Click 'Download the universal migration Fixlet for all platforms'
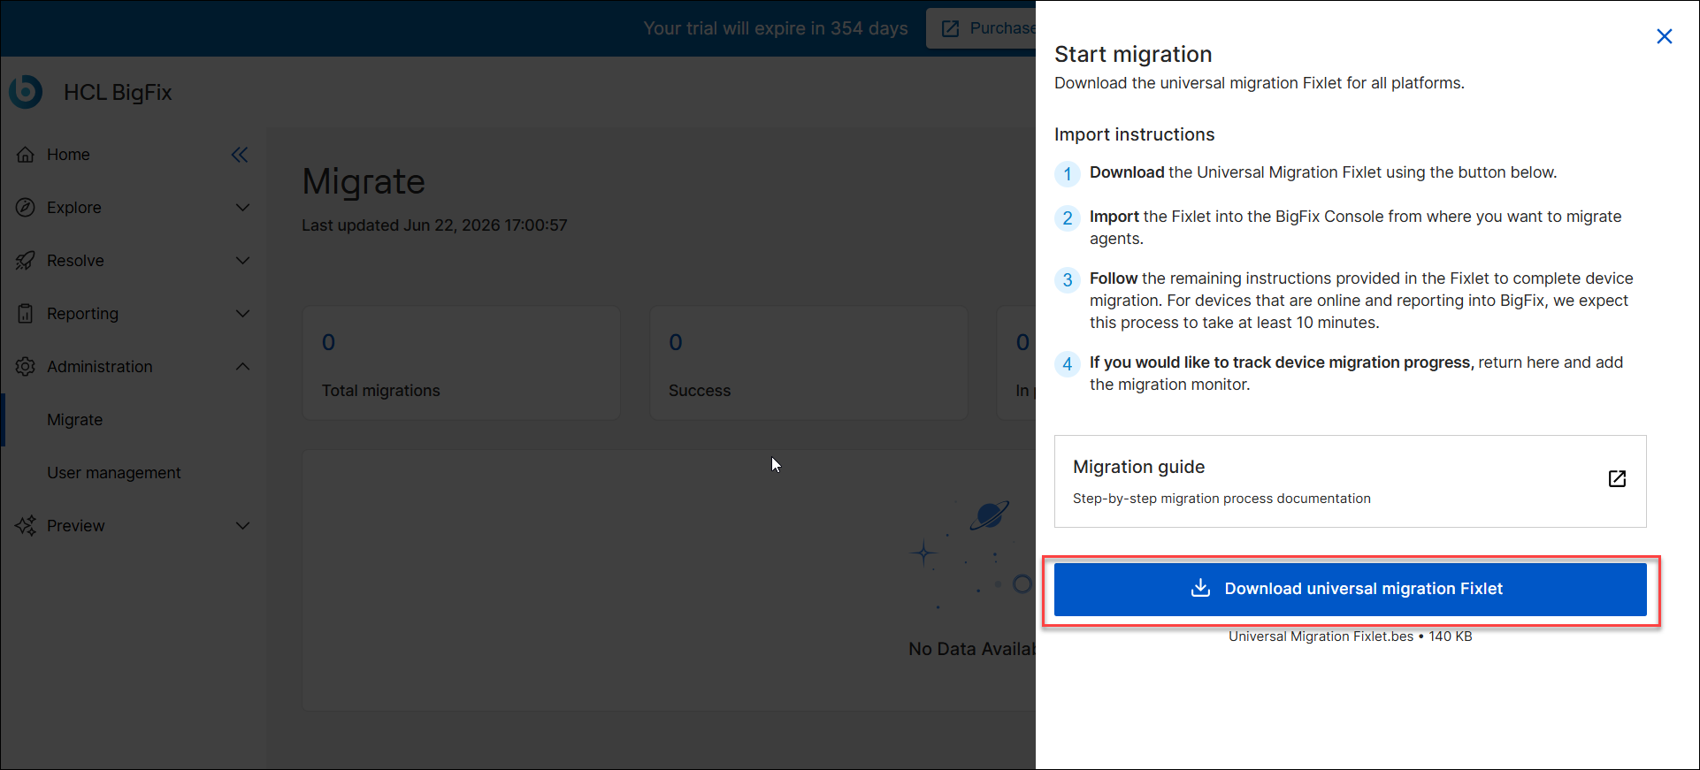Image resolution: width=1700 pixels, height=770 pixels. [x=1260, y=83]
